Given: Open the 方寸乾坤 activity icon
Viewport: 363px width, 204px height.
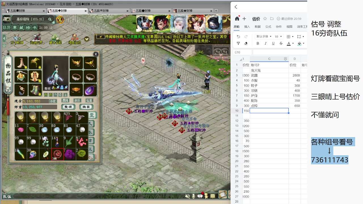Looking at the screenshot, I should [17, 39].
